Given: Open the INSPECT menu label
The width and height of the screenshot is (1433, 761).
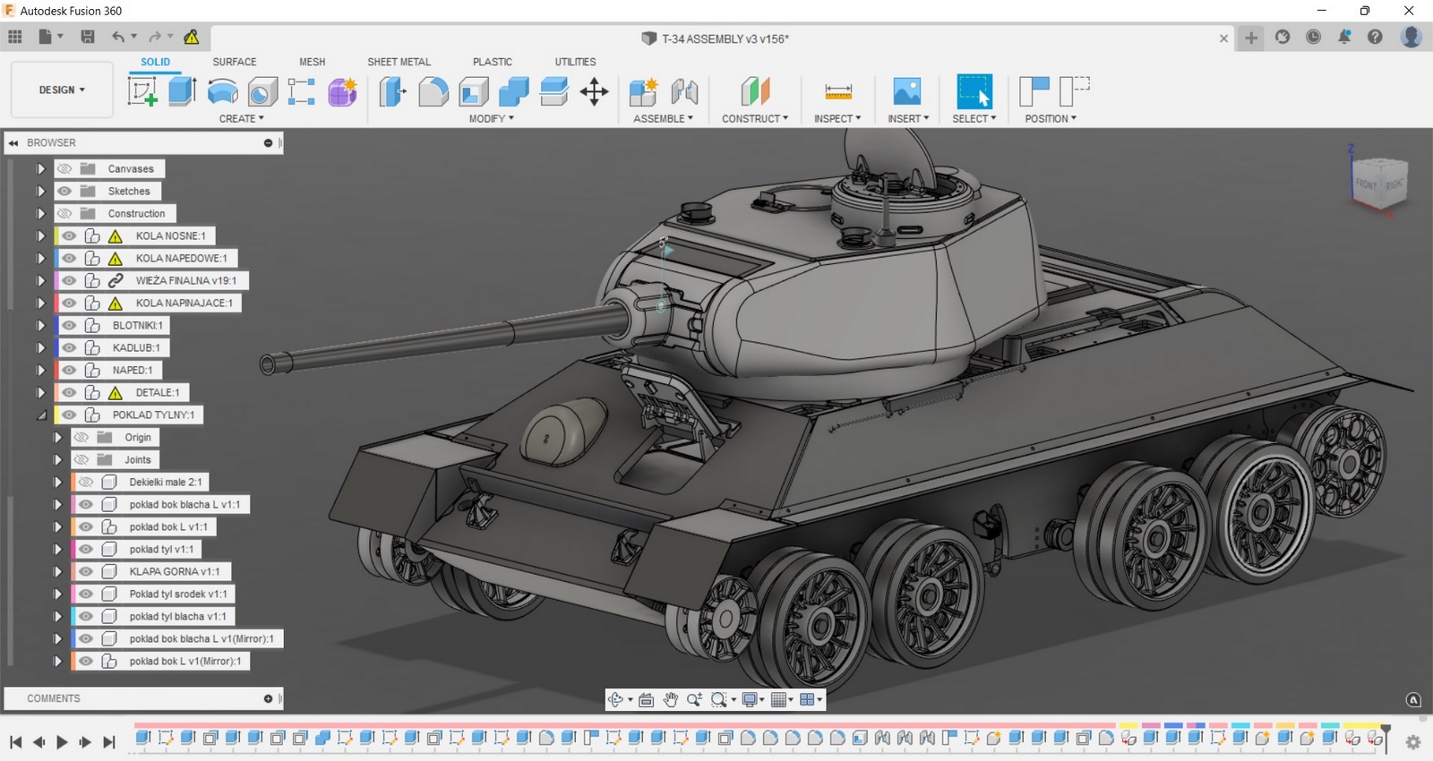Looking at the screenshot, I should pos(837,118).
